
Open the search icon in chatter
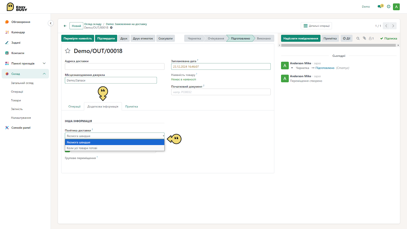(x=358, y=38)
